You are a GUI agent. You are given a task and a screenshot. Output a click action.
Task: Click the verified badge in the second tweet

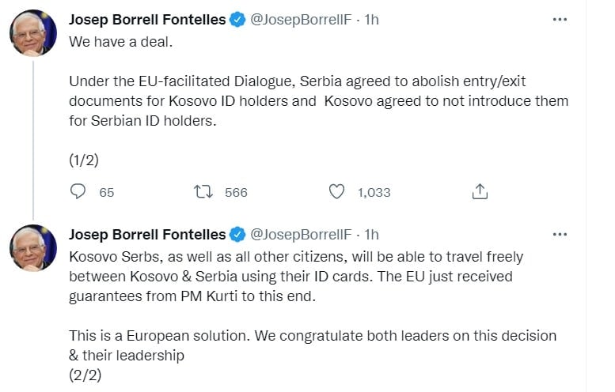237,235
